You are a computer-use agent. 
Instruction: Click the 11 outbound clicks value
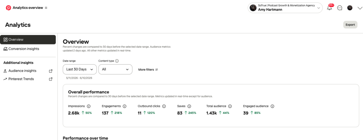[x=140, y=113]
